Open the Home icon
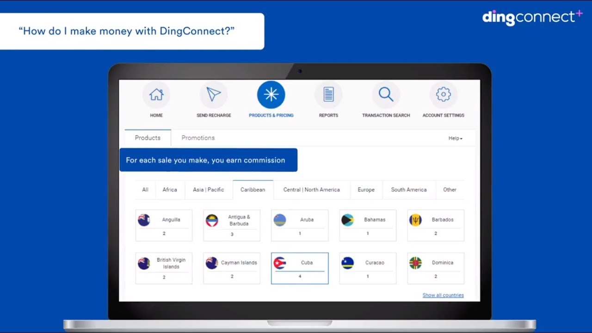Image resolution: width=592 pixels, height=333 pixels. tap(156, 94)
